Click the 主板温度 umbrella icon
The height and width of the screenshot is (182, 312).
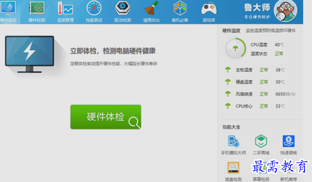[228, 70]
